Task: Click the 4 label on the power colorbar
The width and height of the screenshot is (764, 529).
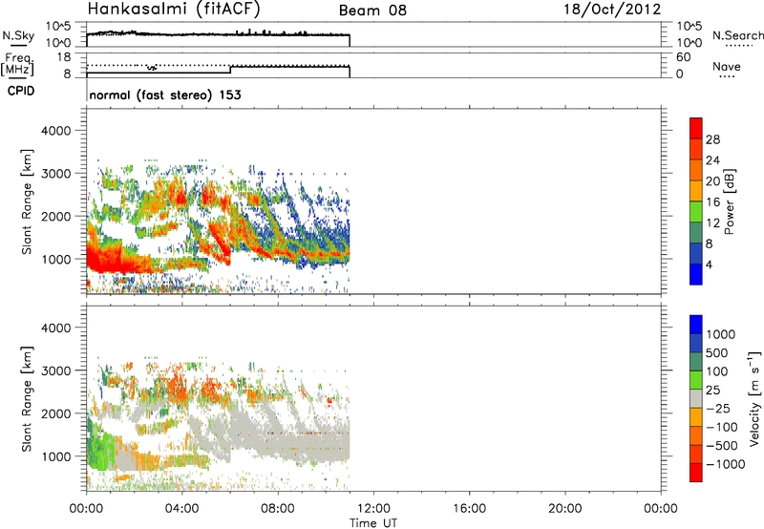Action: point(709,264)
